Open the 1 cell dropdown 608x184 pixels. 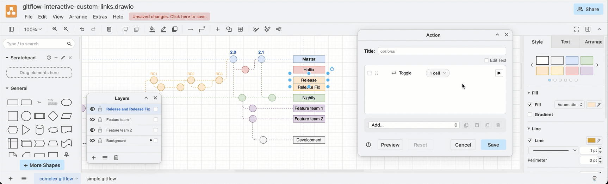click(x=438, y=73)
